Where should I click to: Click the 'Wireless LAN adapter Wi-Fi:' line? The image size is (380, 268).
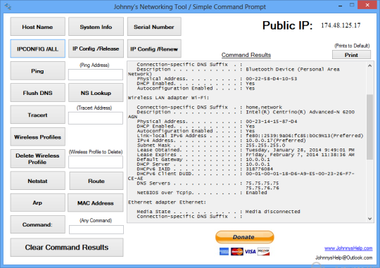pos(168,98)
